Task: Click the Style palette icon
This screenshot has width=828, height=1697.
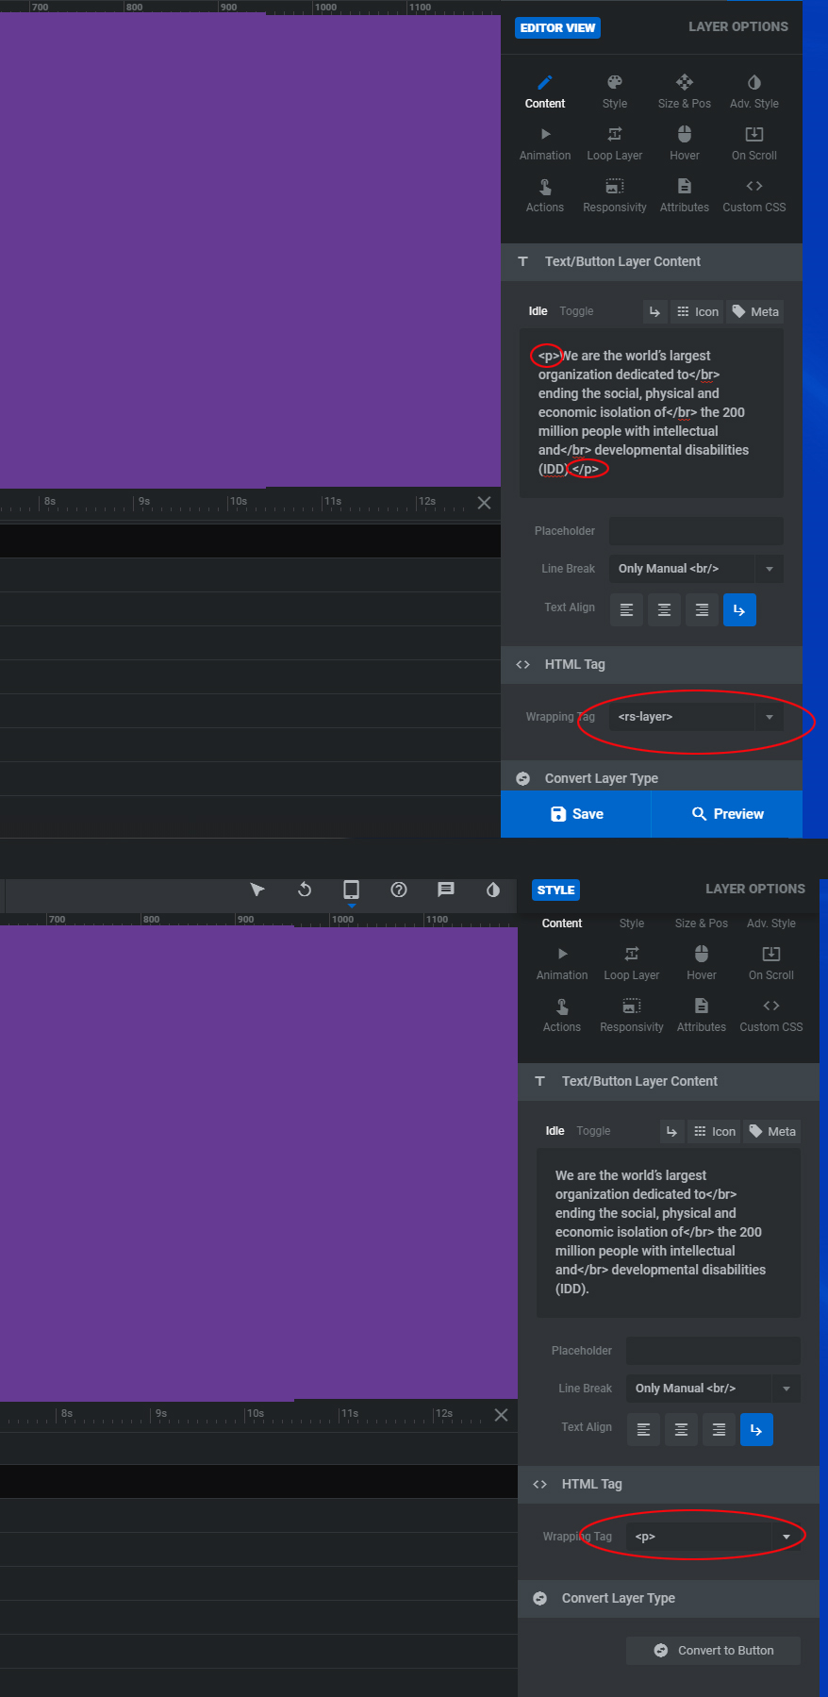Action: (615, 83)
